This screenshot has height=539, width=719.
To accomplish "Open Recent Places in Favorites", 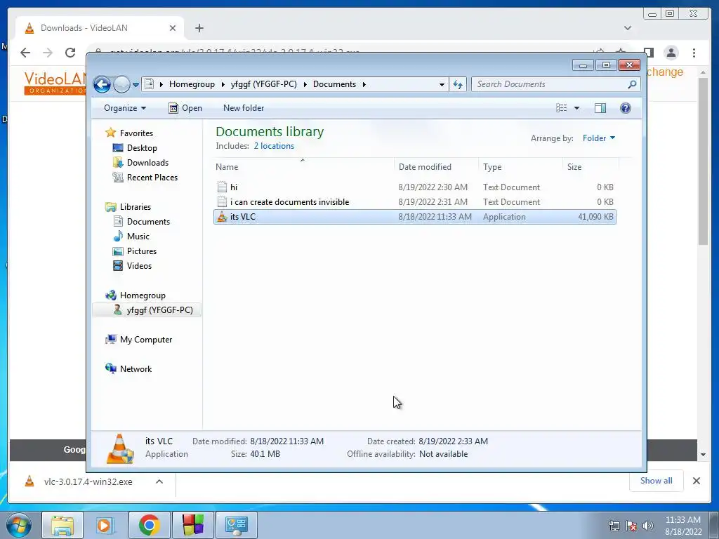I will (152, 178).
